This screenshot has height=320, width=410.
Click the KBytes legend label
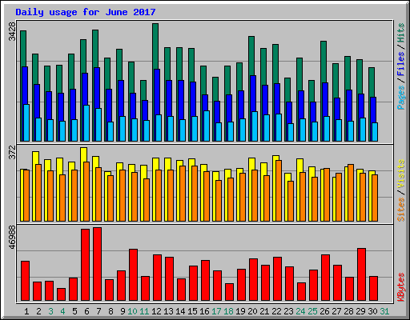(x=401, y=287)
